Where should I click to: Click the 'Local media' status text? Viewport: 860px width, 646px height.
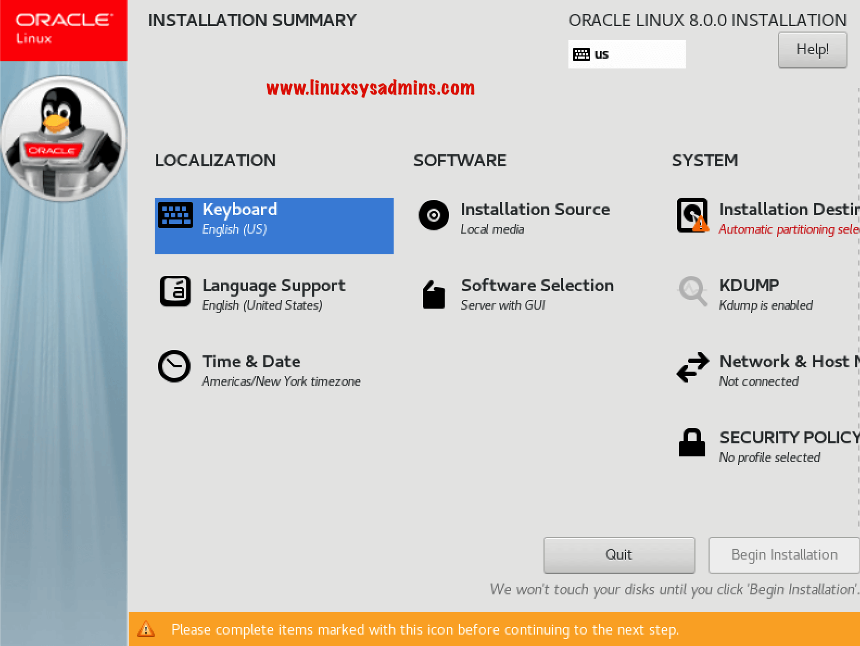(x=492, y=229)
